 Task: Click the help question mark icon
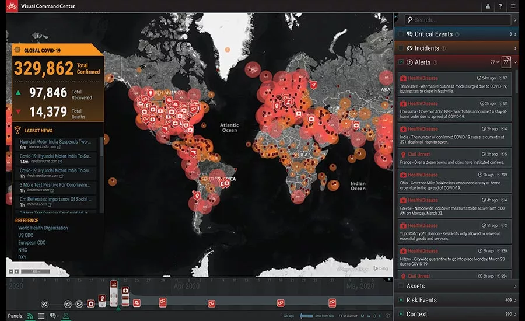click(501, 6)
